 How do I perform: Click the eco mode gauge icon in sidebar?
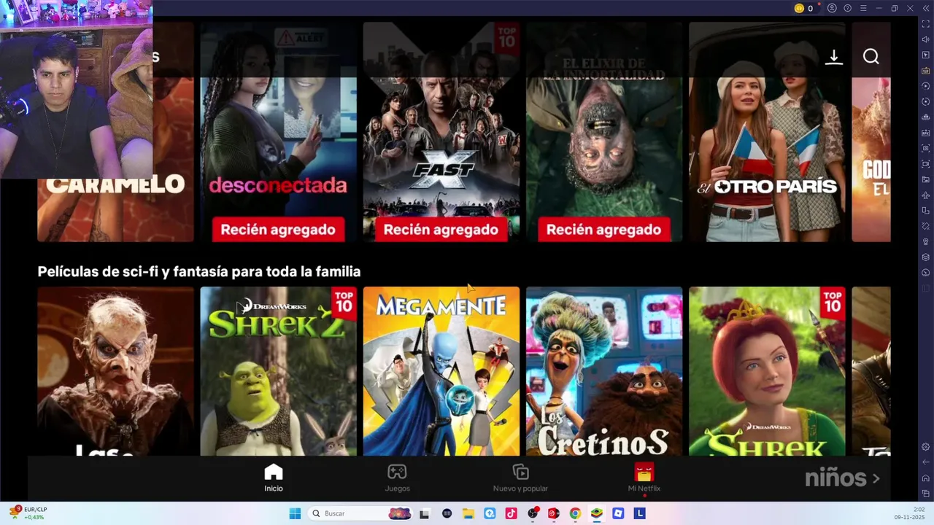[x=926, y=273]
